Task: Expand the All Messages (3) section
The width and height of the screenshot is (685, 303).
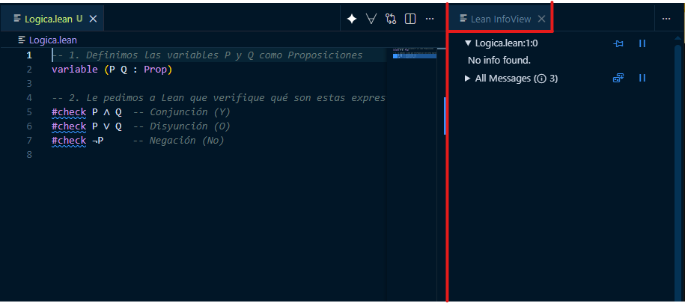Action: (x=468, y=79)
